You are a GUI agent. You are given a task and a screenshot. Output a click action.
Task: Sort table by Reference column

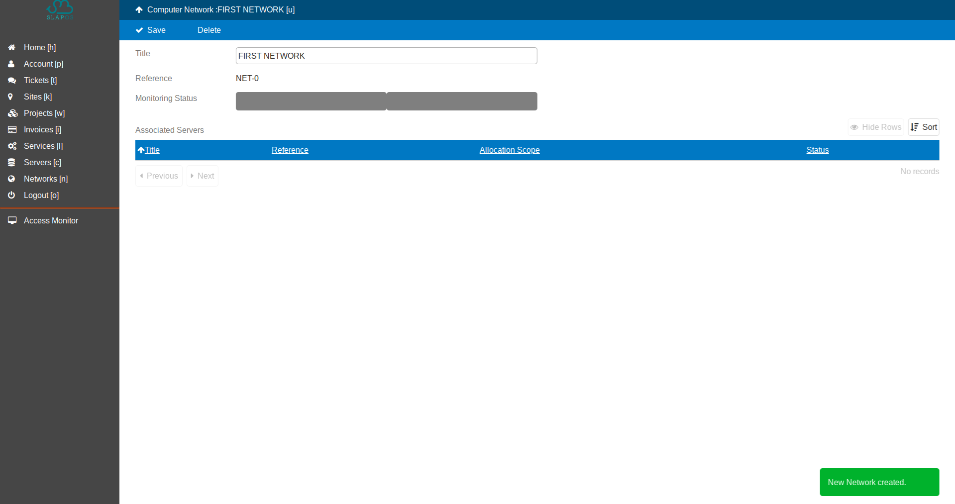click(x=290, y=150)
